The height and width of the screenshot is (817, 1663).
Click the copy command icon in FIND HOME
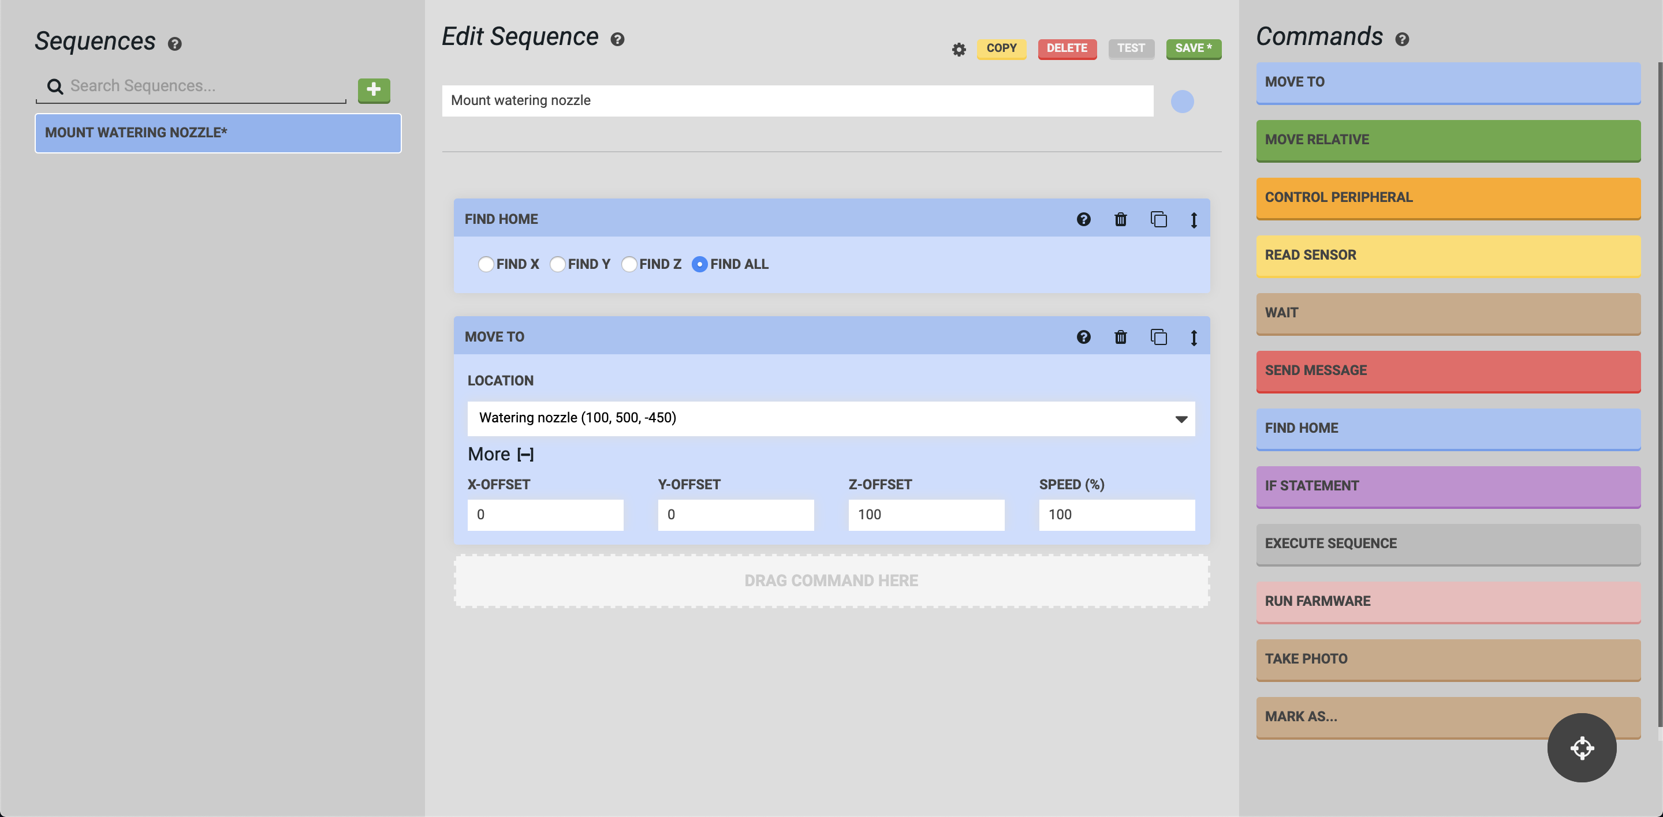(x=1158, y=219)
